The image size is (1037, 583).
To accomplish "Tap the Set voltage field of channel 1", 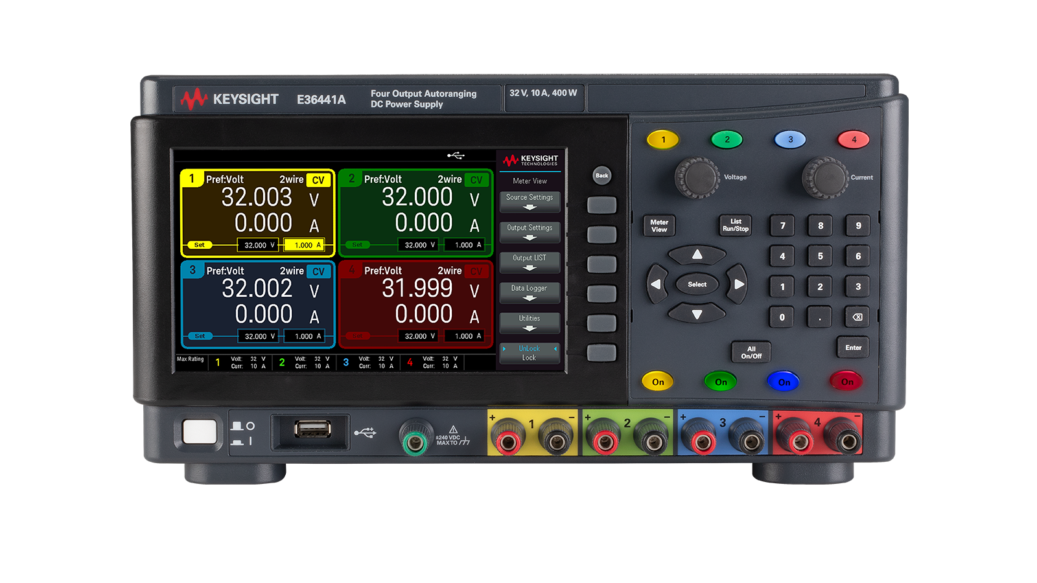I will 257,245.
